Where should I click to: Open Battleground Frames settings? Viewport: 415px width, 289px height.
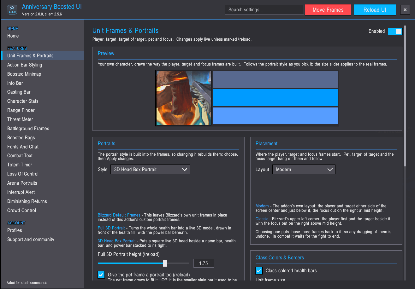pos(28,129)
